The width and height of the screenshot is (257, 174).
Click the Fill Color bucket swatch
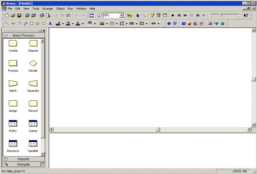click(68, 24)
